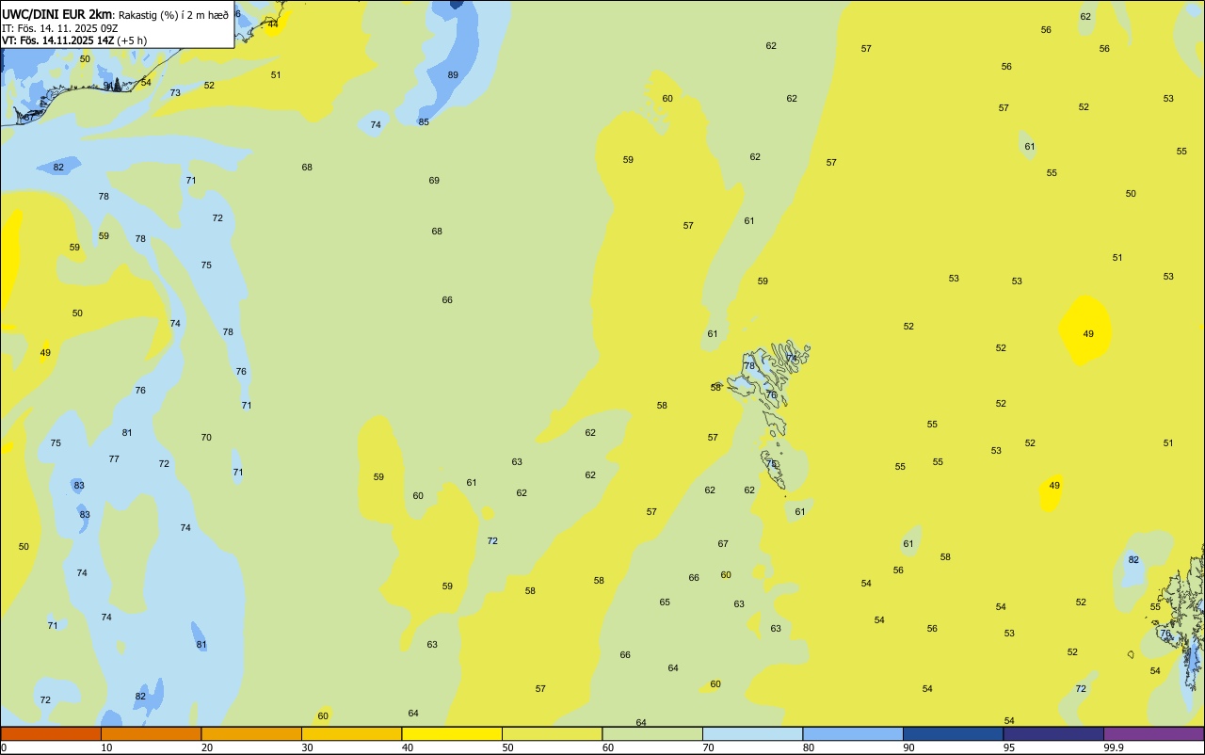
Task: Select the humidity value 67
Action: tap(723, 544)
